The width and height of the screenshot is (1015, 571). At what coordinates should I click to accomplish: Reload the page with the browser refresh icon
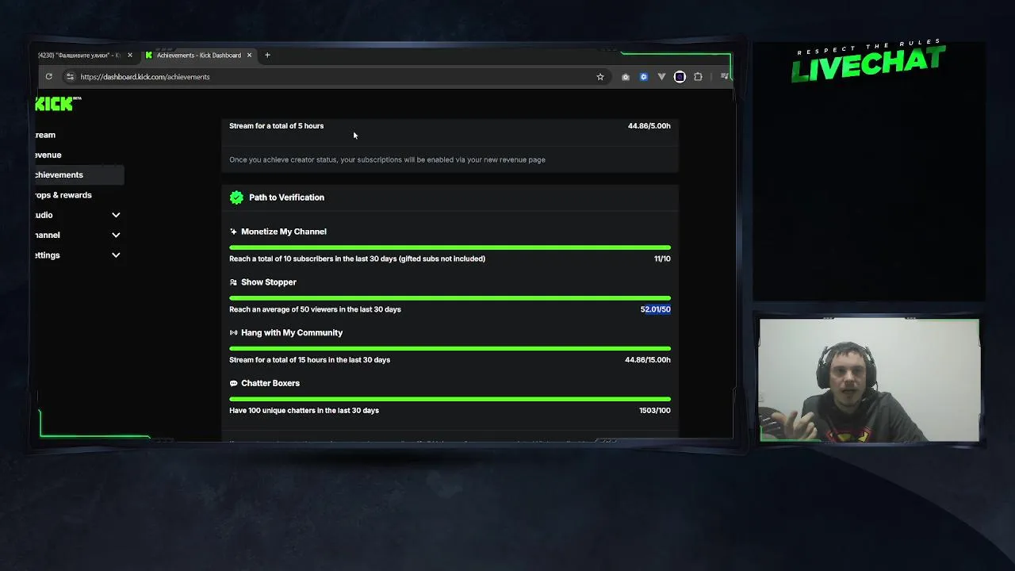pos(49,77)
